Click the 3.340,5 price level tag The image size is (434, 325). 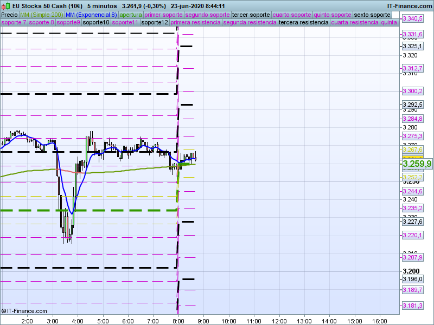[x=412, y=19]
